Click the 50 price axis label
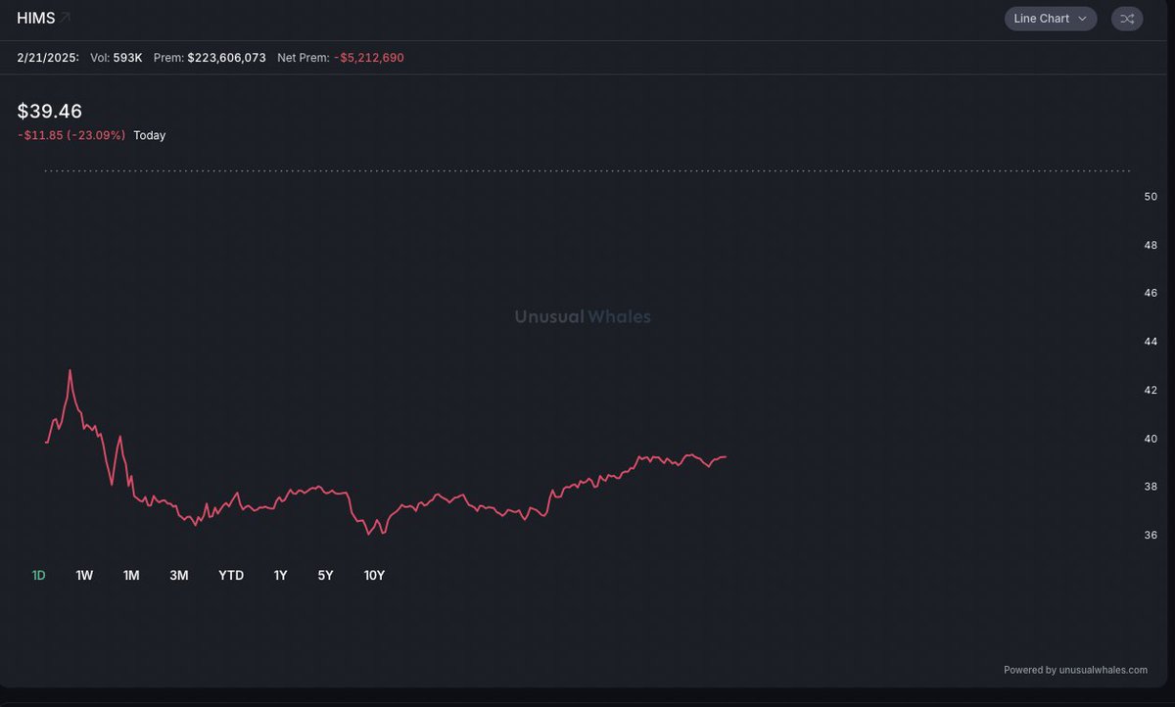This screenshot has width=1175, height=707. click(1151, 197)
